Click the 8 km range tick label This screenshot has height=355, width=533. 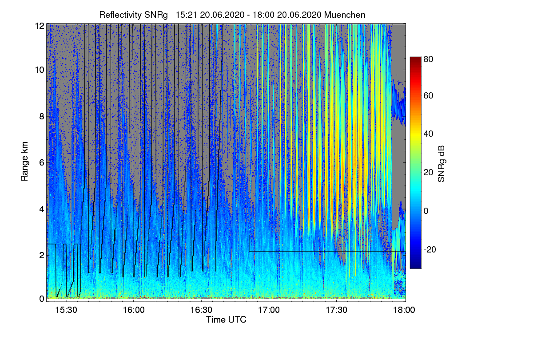pos(41,116)
